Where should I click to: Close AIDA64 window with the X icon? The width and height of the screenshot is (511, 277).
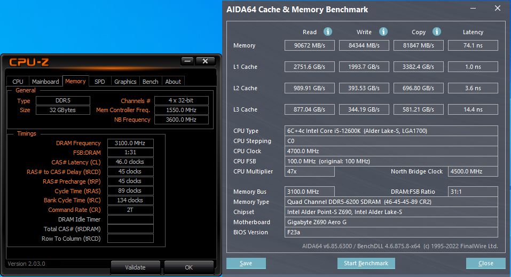click(497, 8)
